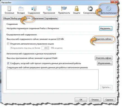122x108 pixels.
Task: Click the Соединение group heading
Action: 12,24
